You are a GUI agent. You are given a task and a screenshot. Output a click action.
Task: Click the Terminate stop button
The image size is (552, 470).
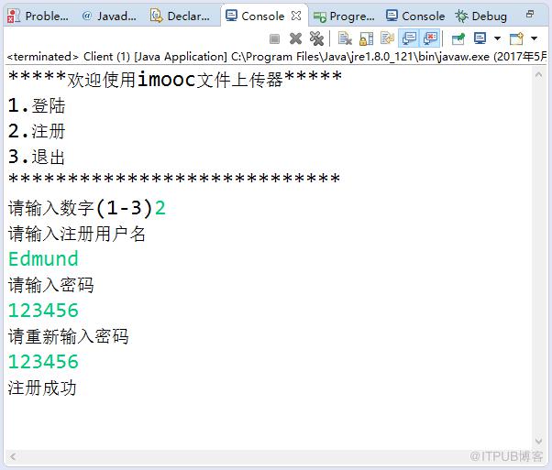click(x=274, y=38)
